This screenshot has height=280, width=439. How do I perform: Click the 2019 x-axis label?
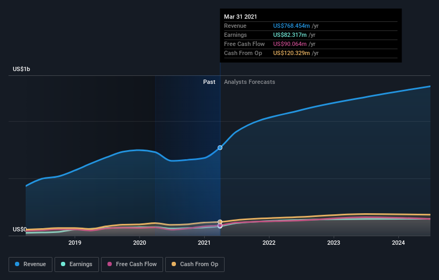75,243
